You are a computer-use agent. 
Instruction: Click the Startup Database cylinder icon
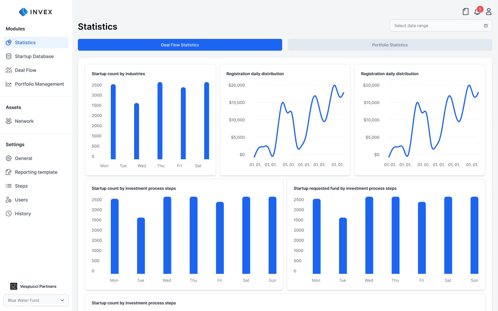point(9,56)
